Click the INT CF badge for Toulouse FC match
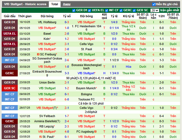The height and width of the screenshot is (140, 182). 9,100
